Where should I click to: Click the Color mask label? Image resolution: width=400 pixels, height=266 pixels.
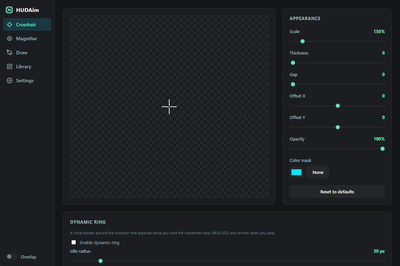coord(300,160)
